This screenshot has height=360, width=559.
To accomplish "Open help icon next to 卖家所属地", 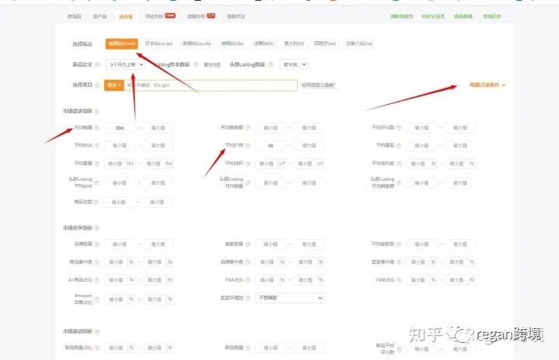I will click(x=248, y=298).
